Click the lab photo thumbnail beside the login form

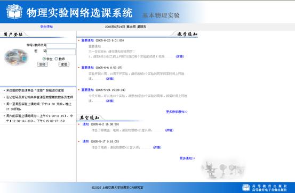click(17, 57)
